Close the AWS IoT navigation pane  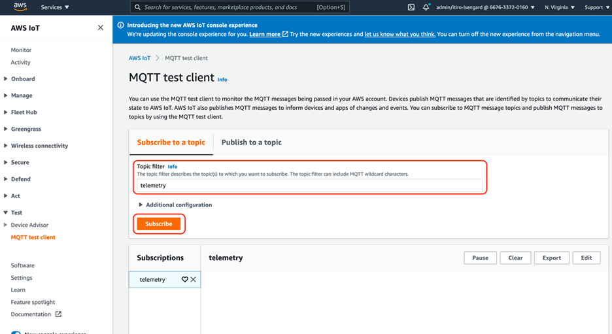[100, 27]
